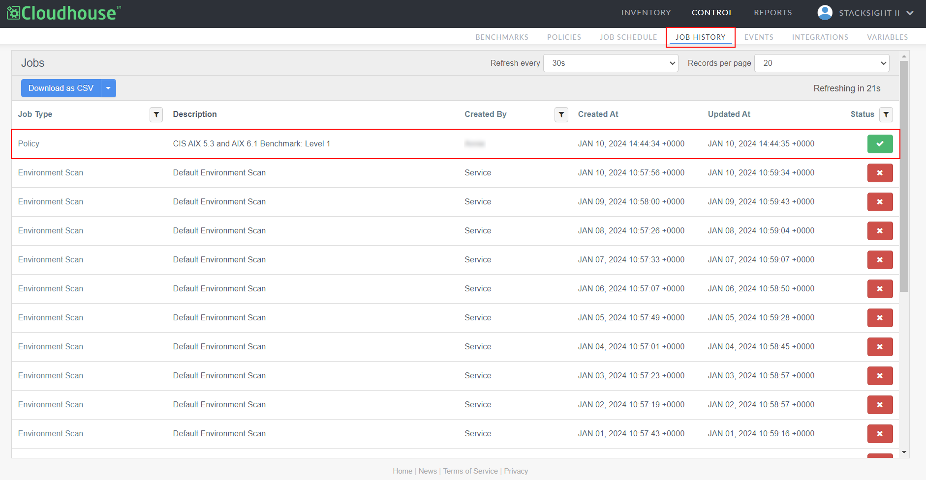Click failed status icon for JAN 08 scan
The width and height of the screenshot is (926, 480).
[880, 231]
